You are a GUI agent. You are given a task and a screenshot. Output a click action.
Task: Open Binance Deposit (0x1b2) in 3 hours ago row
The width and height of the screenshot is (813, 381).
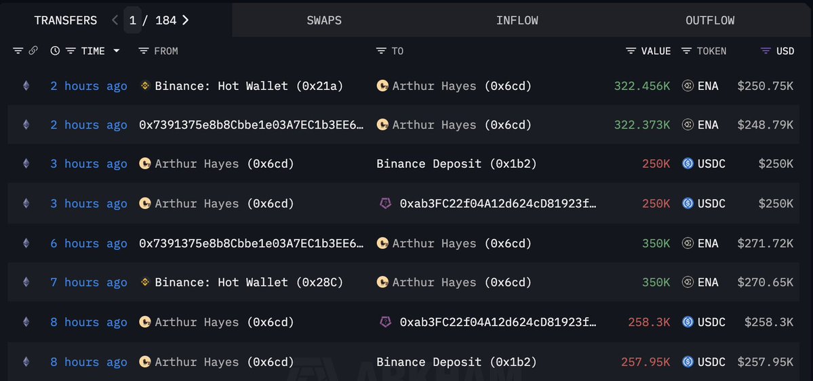point(456,164)
